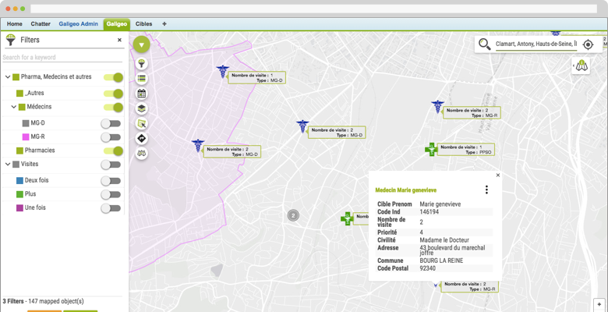Open the filter funnel tool in map toolbar

tap(142, 64)
